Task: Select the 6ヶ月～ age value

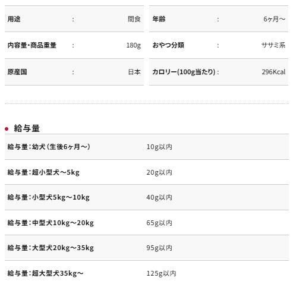Action: 274,19
